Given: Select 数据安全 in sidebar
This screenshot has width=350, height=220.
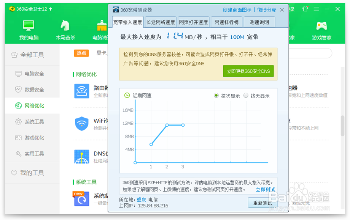Looking at the screenshot, I should tap(32, 90).
